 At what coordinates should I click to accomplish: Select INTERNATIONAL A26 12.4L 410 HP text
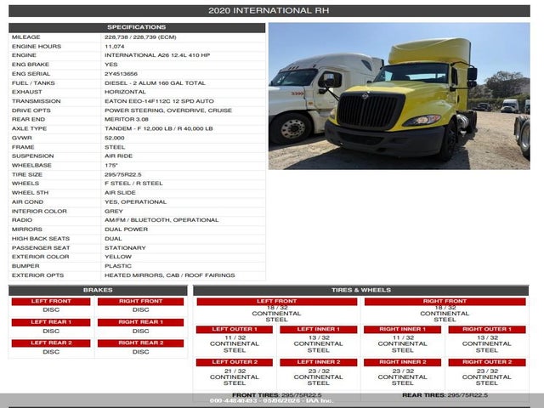tap(157, 55)
